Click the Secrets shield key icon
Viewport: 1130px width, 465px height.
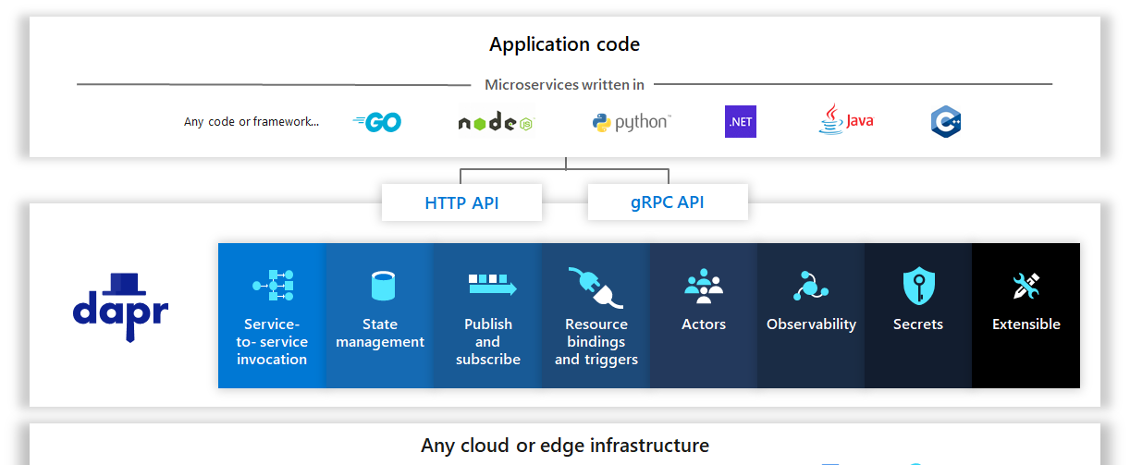(x=919, y=286)
